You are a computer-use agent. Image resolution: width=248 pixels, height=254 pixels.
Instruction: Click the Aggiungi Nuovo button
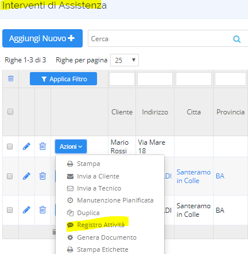point(42,38)
